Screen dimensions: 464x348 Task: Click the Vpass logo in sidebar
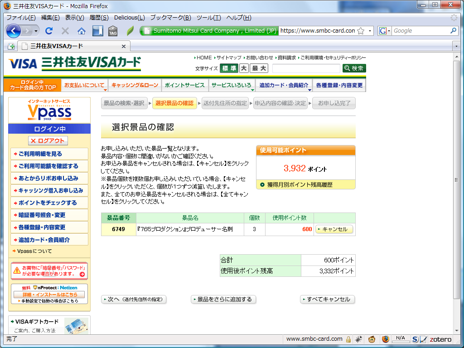click(49, 110)
